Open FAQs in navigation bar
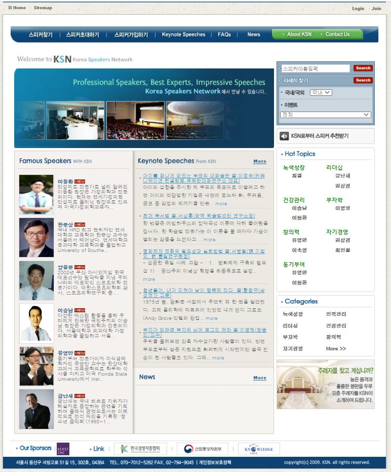The image size is (391, 472). tap(224, 34)
